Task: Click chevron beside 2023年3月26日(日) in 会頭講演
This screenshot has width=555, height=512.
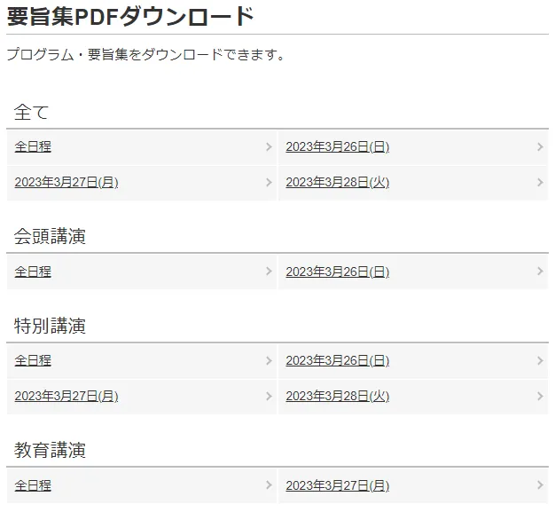Action: 540,272
